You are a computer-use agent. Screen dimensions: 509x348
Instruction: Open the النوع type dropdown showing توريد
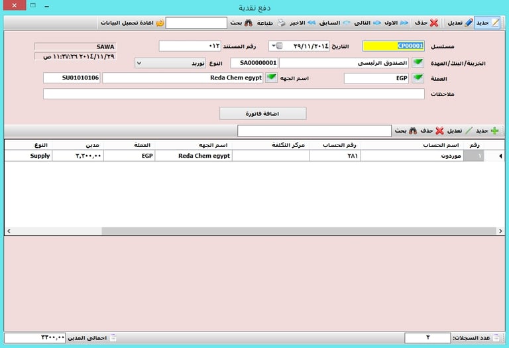170,63
